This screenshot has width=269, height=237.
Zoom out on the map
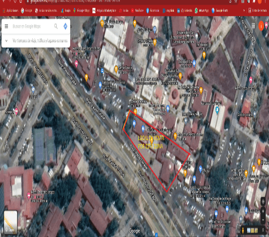click(x=263, y=220)
